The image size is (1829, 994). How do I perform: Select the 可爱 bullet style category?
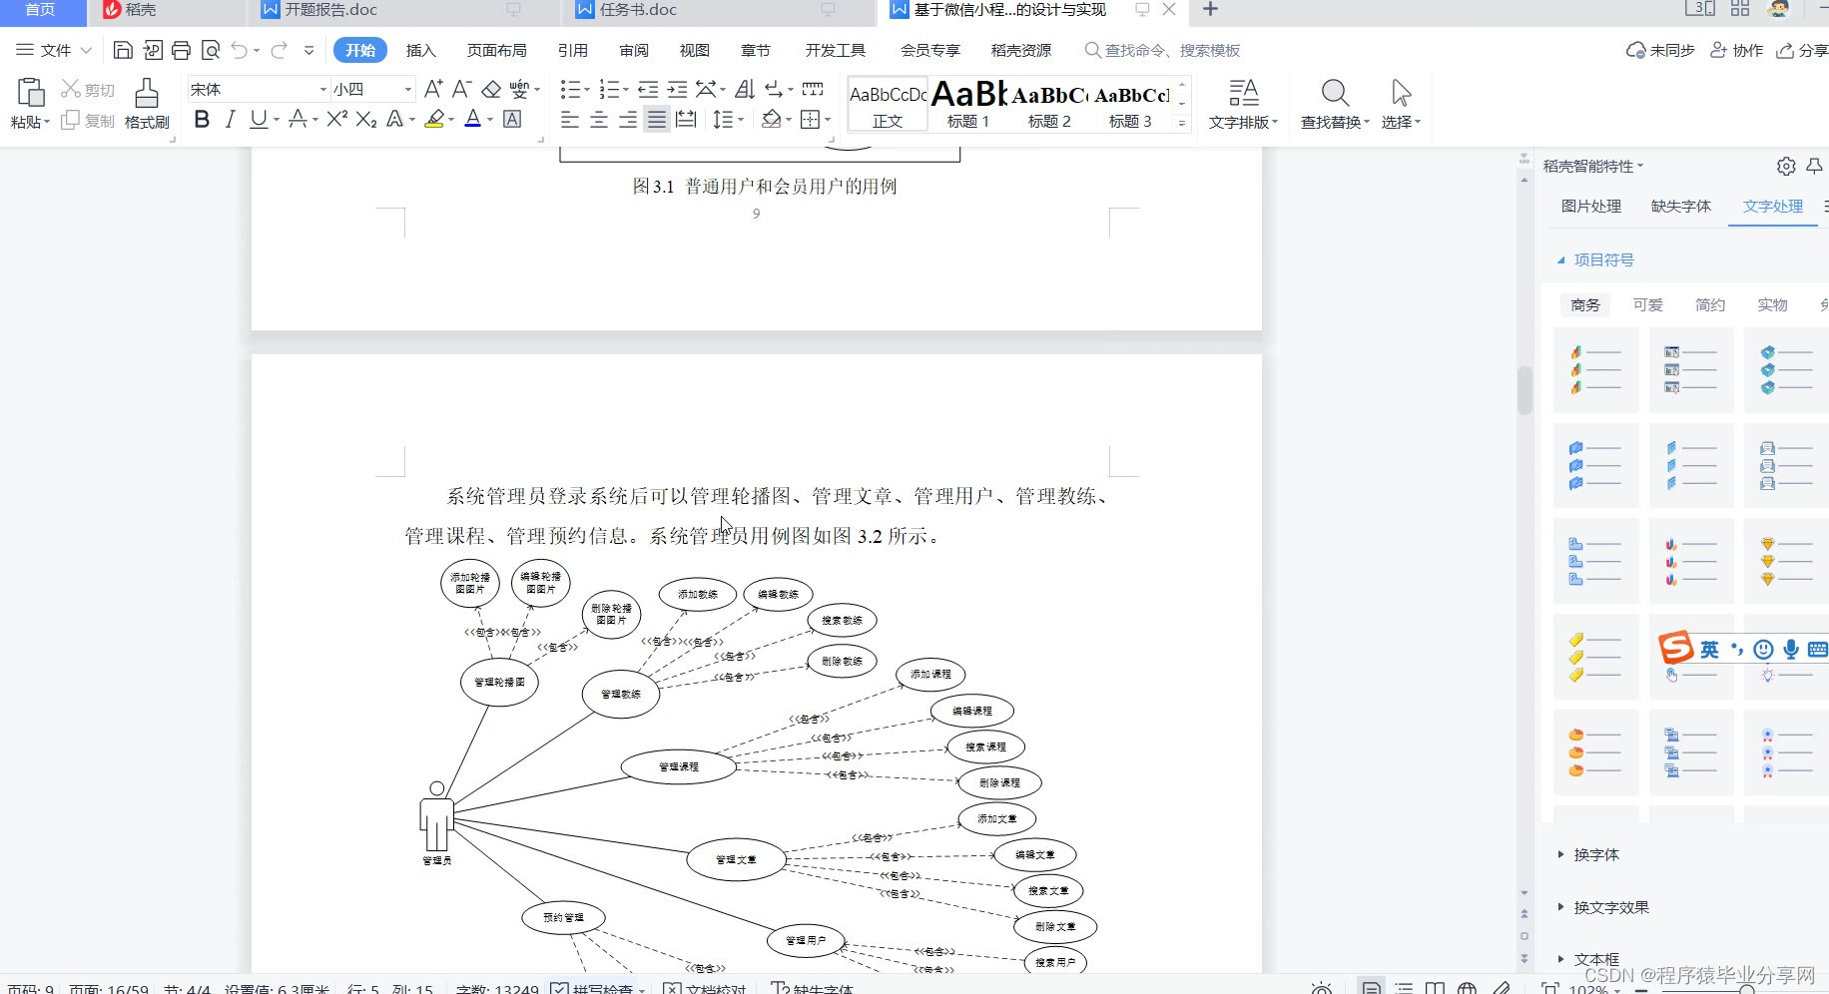click(1648, 304)
